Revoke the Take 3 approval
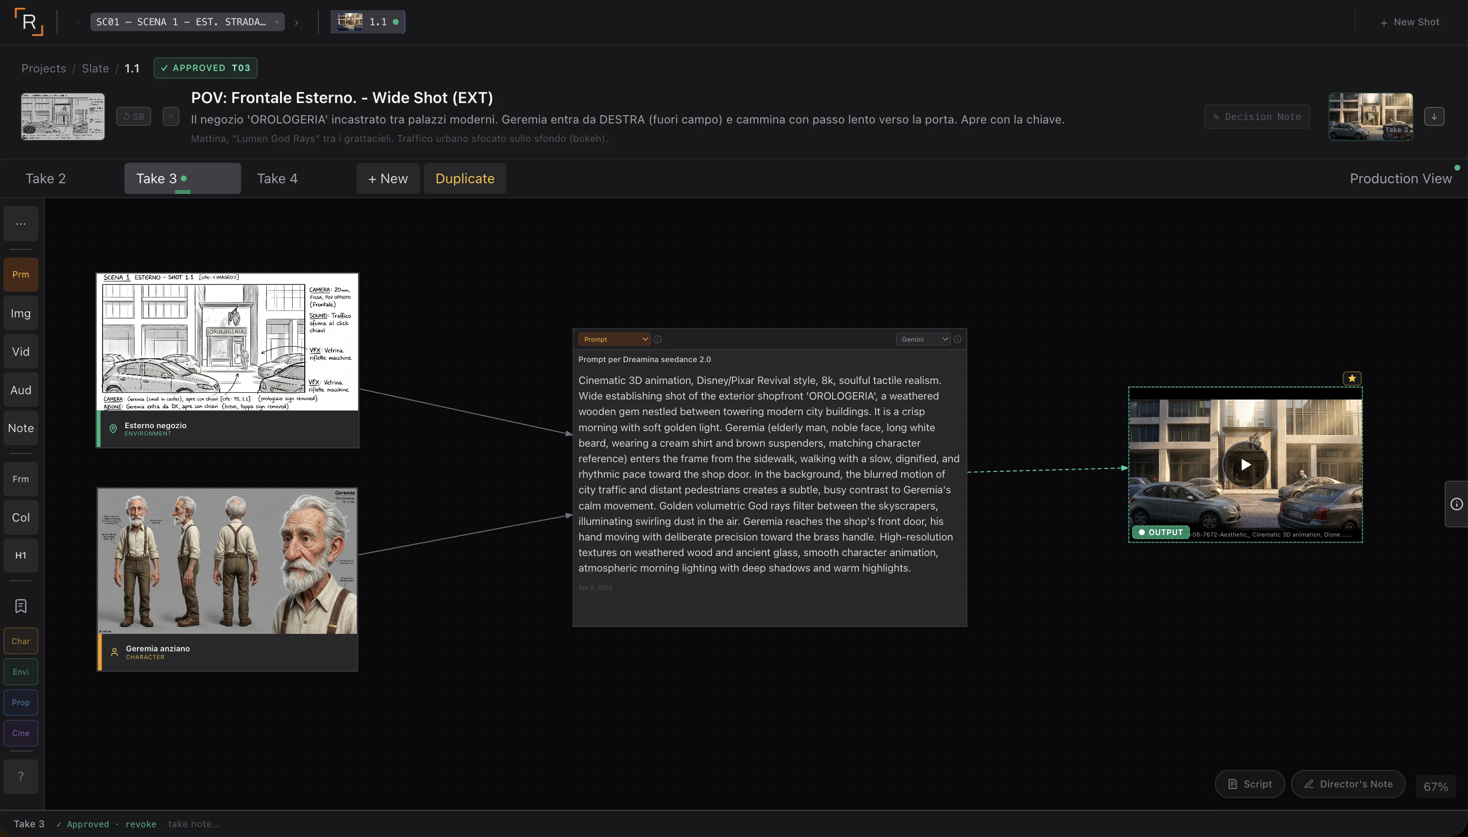1468x837 pixels. point(141,824)
